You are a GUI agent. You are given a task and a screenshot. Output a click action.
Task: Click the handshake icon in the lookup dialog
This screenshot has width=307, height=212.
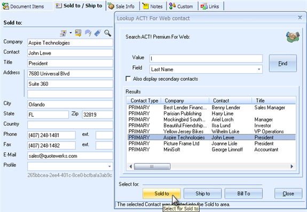pyautogui.click(x=293, y=37)
